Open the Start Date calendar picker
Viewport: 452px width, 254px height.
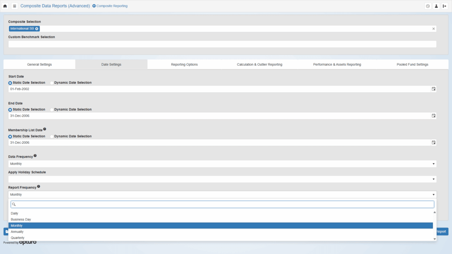(x=433, y=89)
